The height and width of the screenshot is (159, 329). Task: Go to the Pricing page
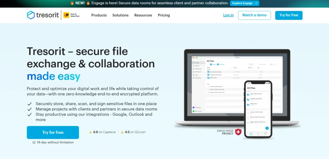point(164,15)
